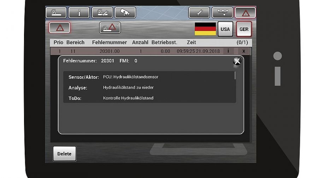The image size is (318, 178).
Task: Click the German flag
Action: (205, 29)
